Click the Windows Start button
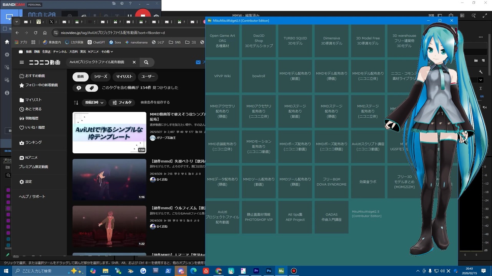 (x=7, y=271)
